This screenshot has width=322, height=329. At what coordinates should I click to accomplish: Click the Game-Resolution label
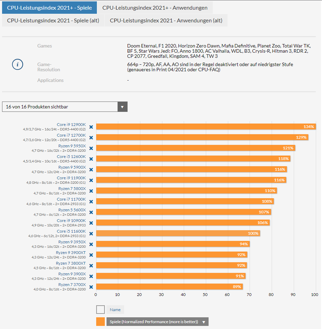(49, 67)
